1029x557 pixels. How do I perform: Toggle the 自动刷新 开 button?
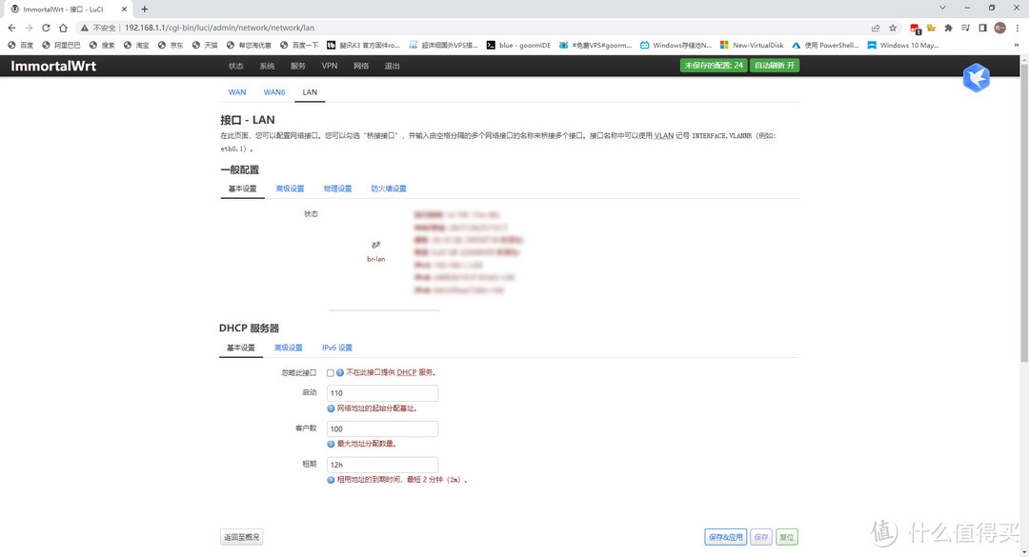[x=775, y=66]
